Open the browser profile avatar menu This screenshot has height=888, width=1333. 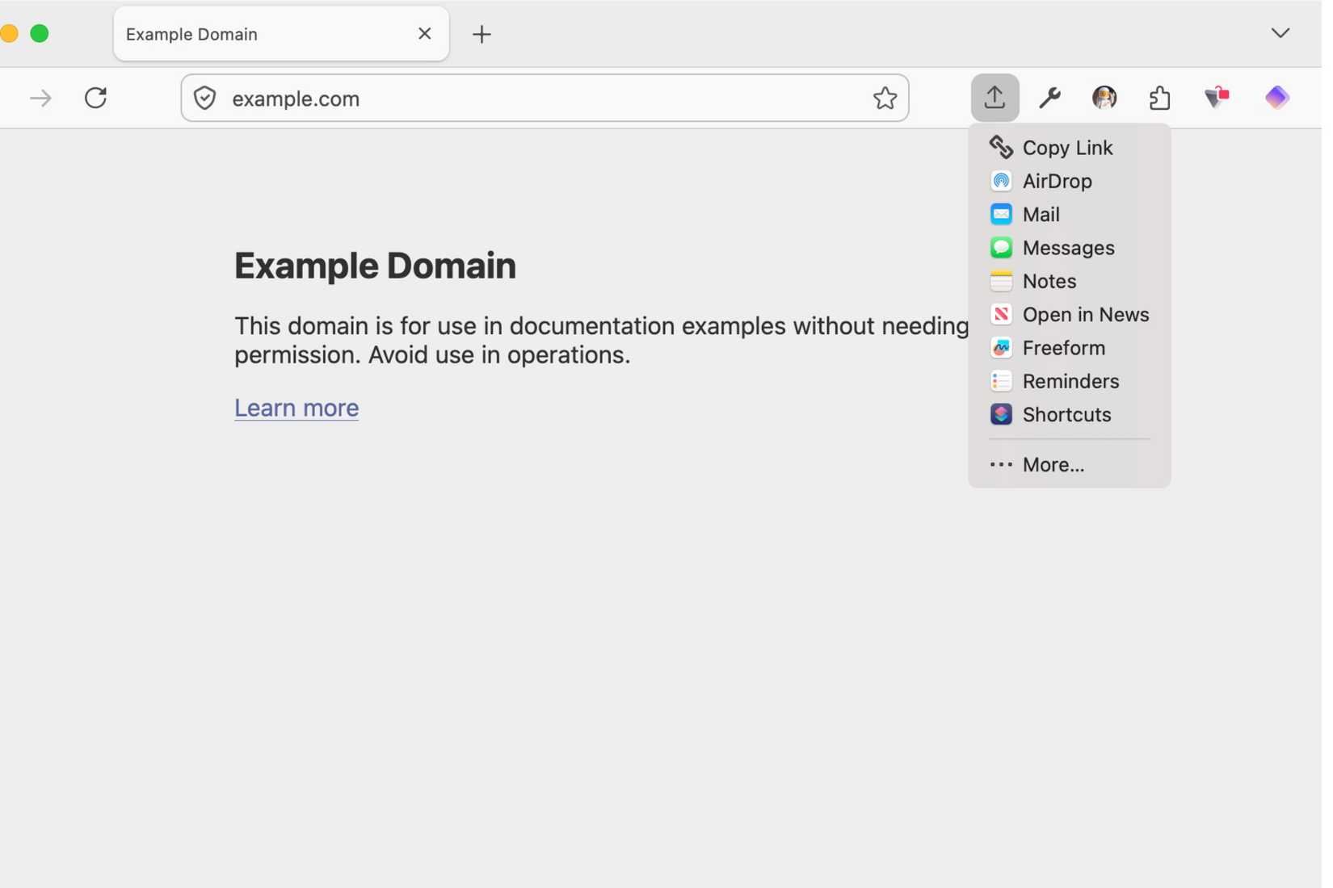click(x=1104, y=98)
